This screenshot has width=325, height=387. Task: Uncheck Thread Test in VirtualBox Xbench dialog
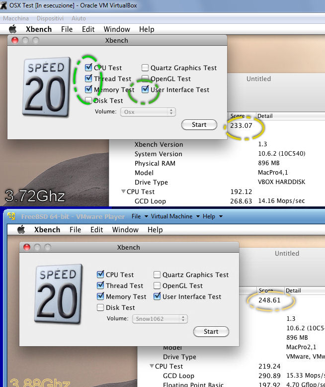coord(88,79)
